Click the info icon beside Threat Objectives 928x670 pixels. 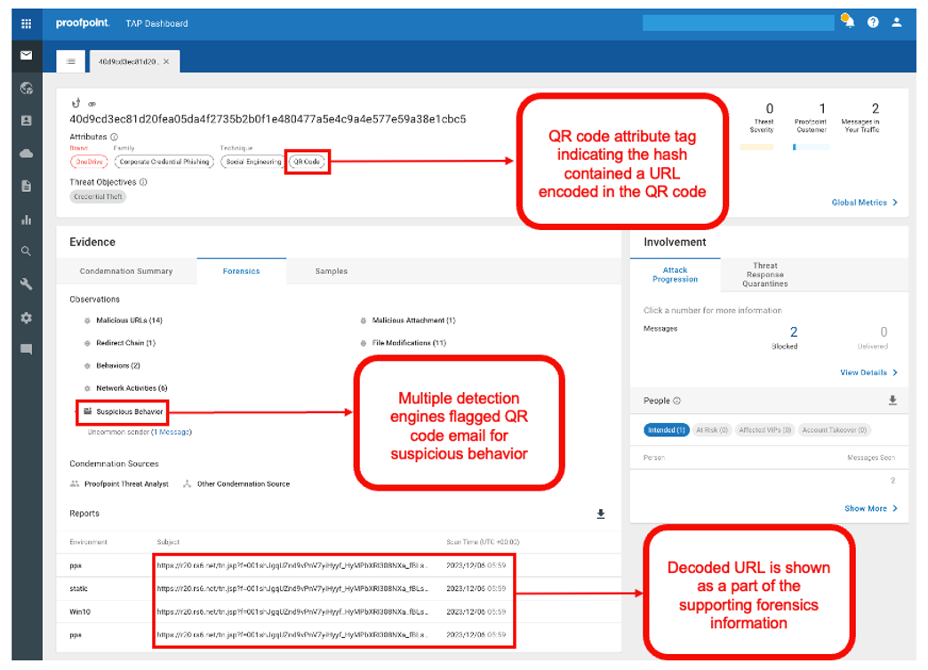(x=143, y=182)
